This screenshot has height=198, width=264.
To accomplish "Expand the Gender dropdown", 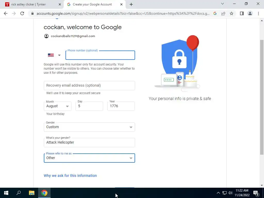I will pos(89,127).
